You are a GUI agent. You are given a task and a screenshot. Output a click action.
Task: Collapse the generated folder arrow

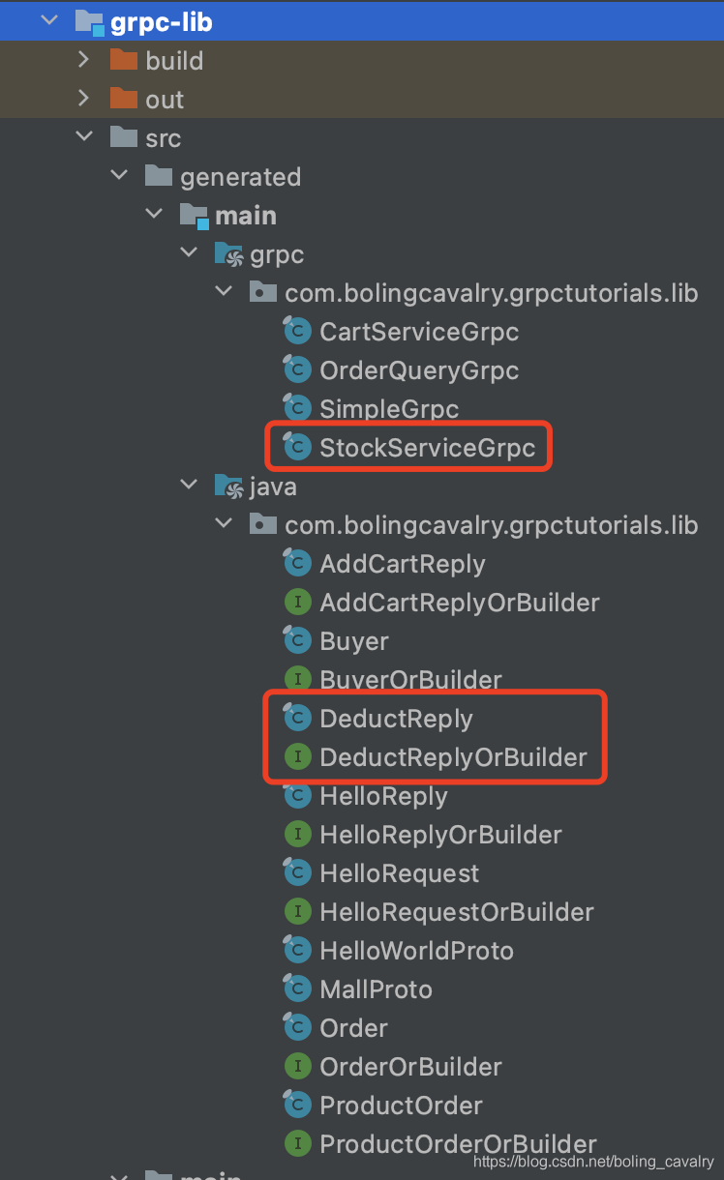119,176
